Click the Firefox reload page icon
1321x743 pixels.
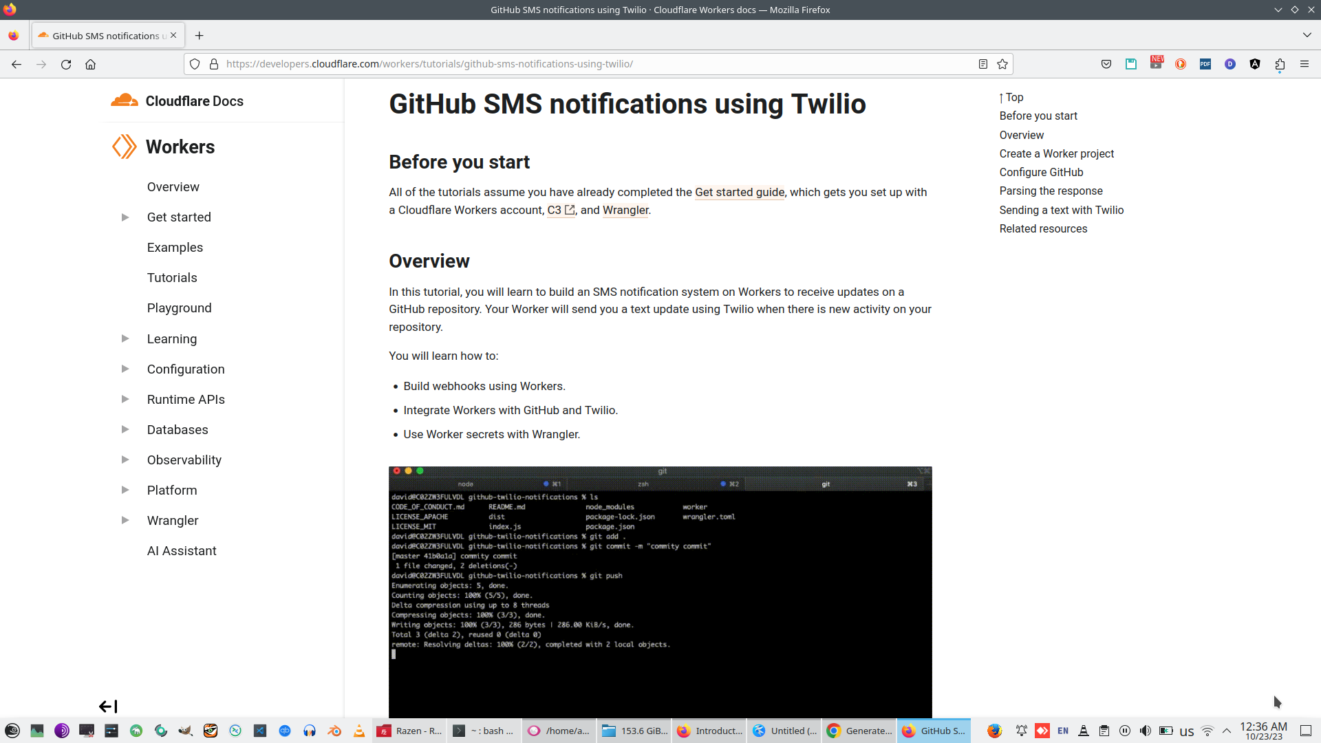click(x=66, y=64)
